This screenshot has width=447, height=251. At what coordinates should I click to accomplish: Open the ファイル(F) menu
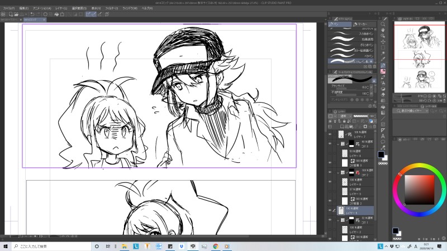pos(8,8)
